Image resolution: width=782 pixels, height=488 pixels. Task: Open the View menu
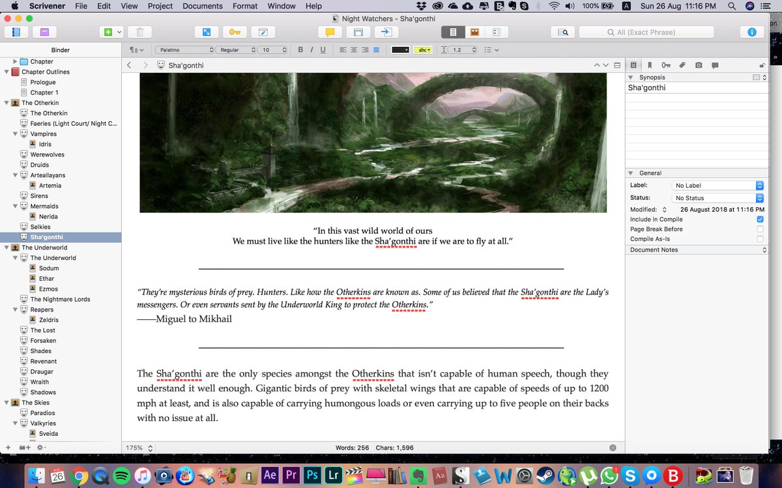tap(129, 6)
